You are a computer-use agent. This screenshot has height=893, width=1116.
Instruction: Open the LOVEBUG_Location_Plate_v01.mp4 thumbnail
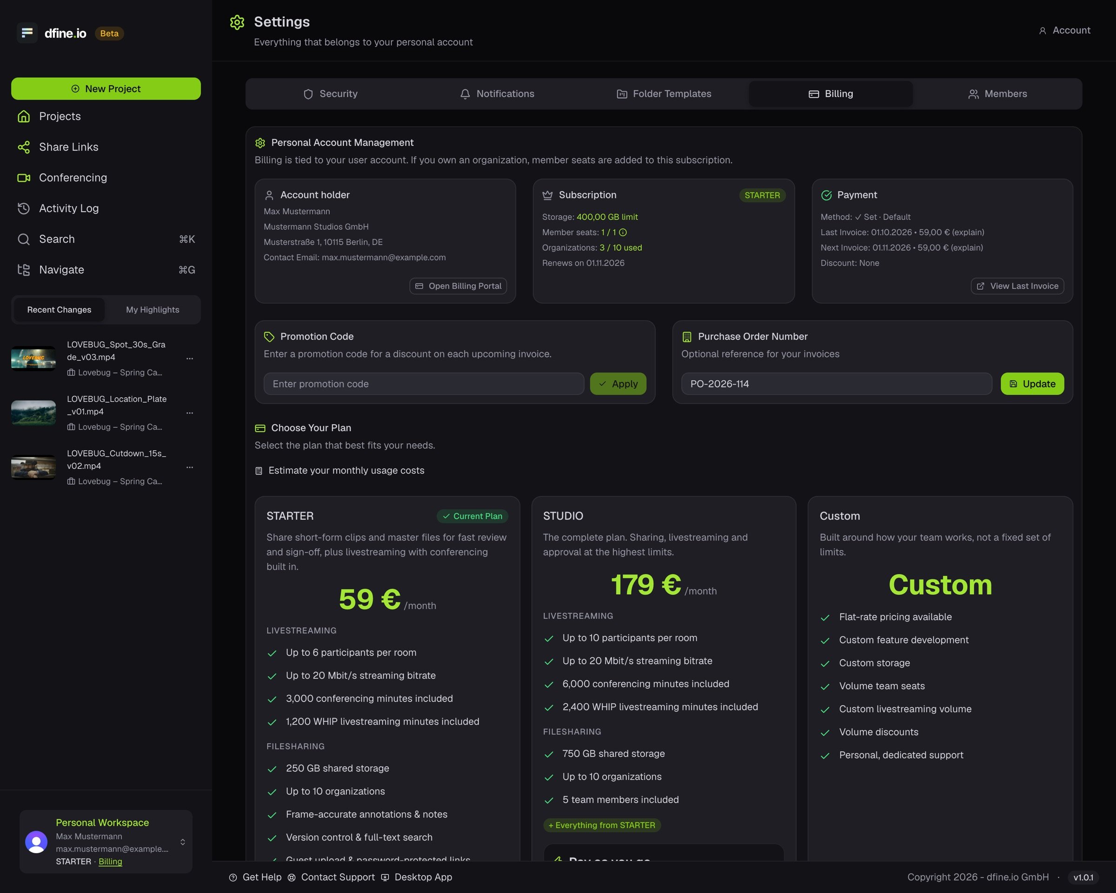pos(33,413)
